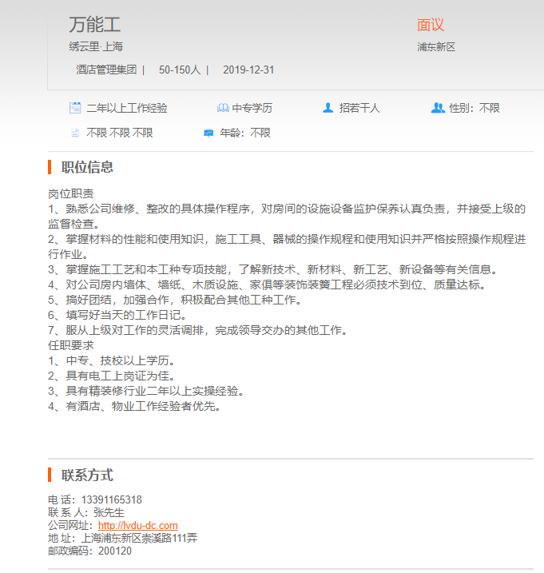The image size is (544, 573).
Task: Click the postal code 200120
Action: pyautogui.click(x=115, y=551)
